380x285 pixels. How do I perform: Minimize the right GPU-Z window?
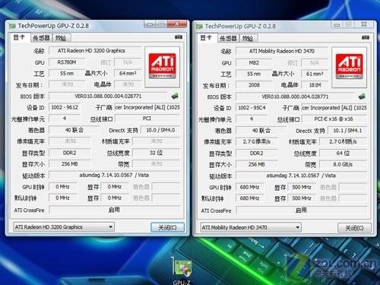[337, 25]
